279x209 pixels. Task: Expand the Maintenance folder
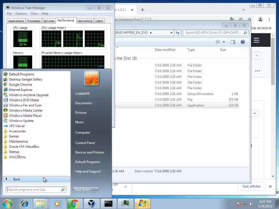[x=18, y=142]
